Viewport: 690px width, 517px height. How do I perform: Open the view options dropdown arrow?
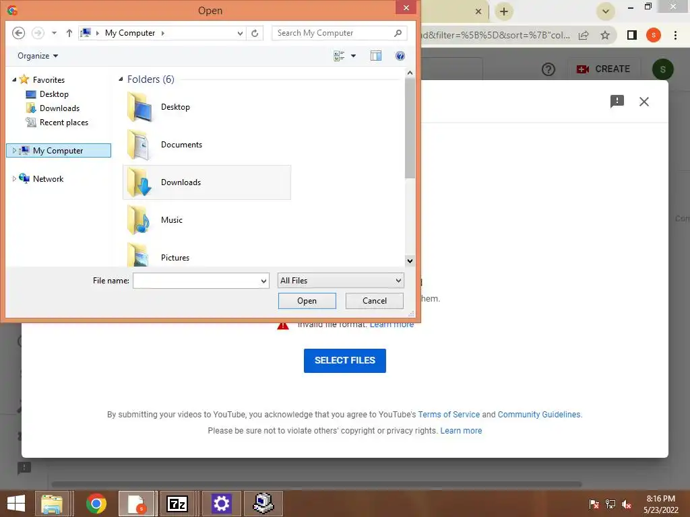353,56
